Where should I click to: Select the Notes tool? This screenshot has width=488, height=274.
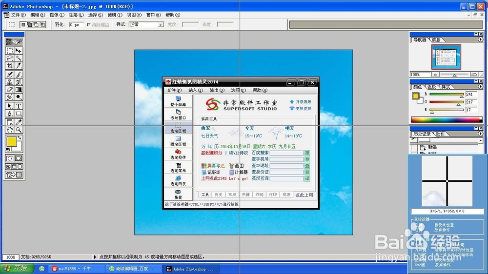tap(10, 122)
